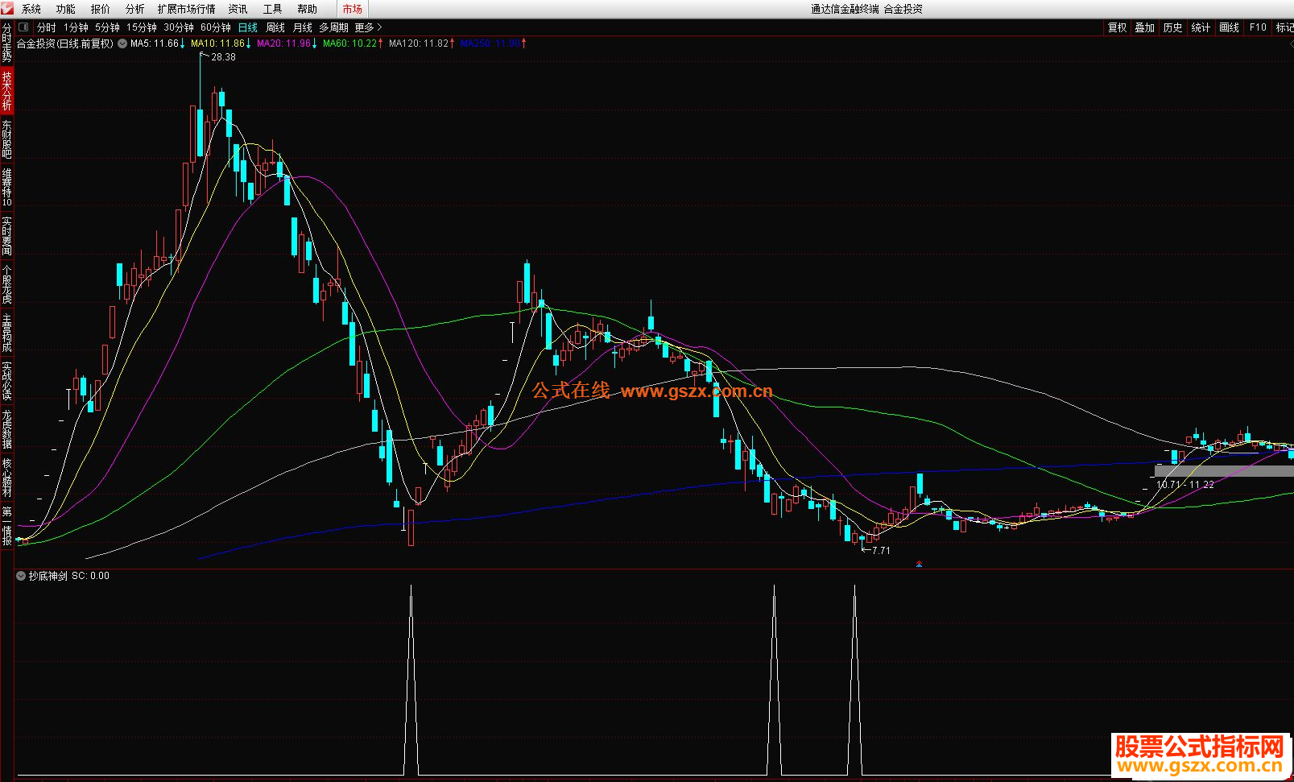
Task: Click the green MA60: 10.22 label
Action: tap(349, 43)
